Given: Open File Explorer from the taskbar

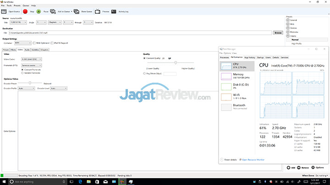Looking at the screenshot, I should click(x=88, y=182).
